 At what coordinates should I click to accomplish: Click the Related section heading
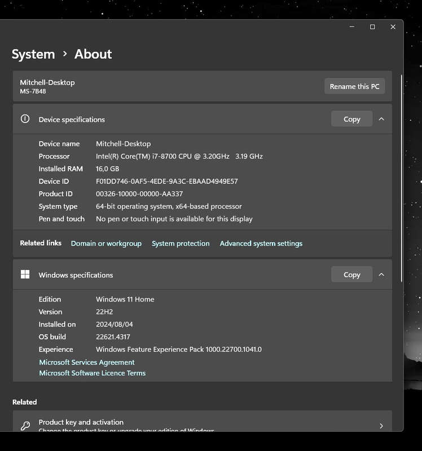point(24,402)
